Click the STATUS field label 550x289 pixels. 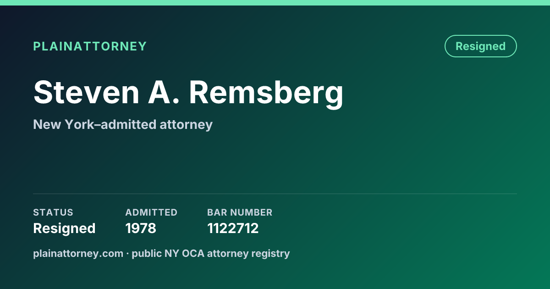point(53,212)
